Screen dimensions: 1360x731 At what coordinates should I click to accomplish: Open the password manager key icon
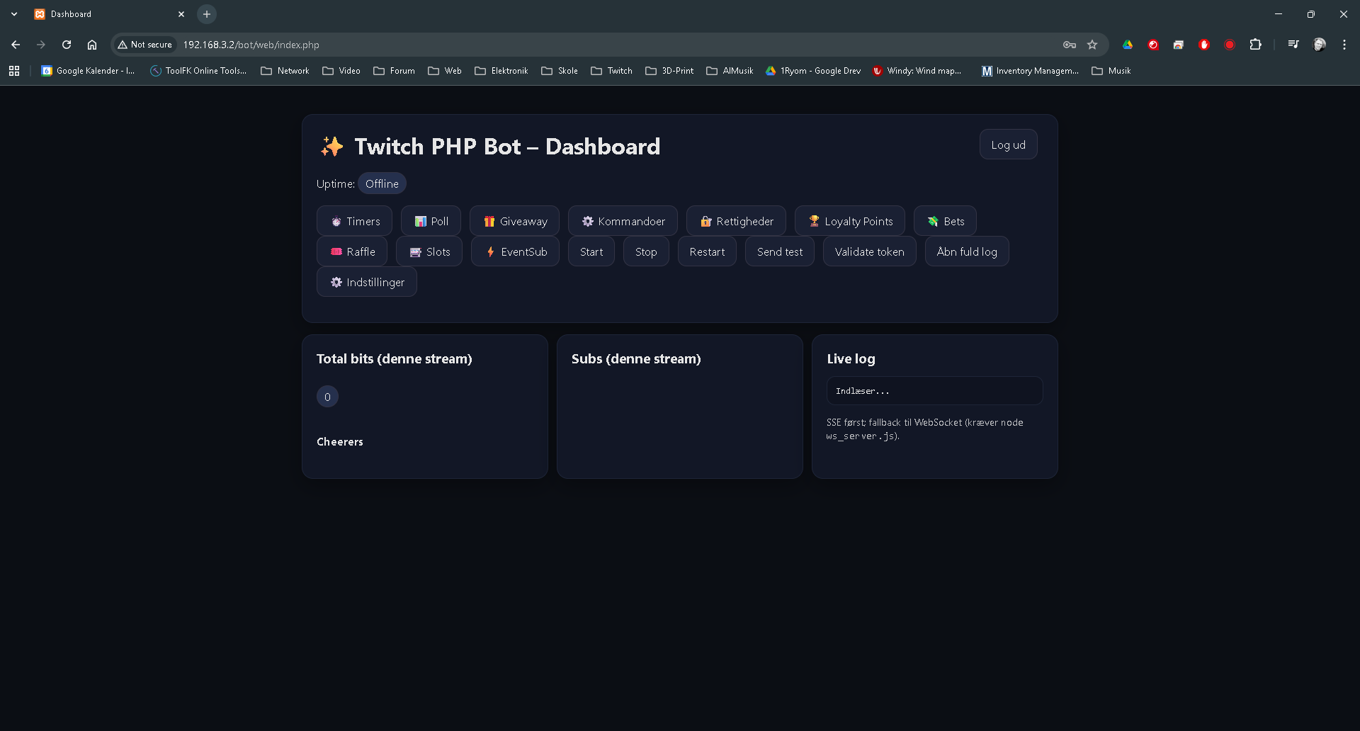pos(1069,45)
